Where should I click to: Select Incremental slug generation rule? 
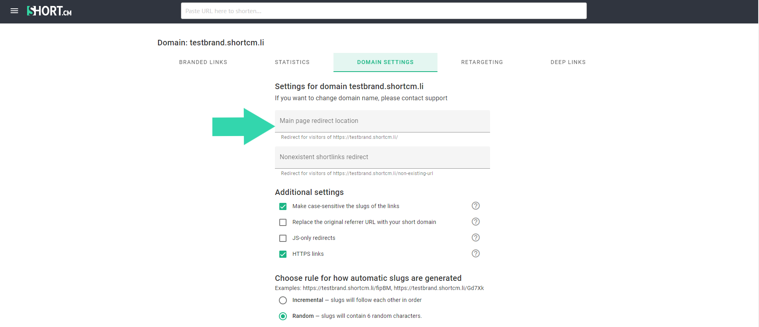[283, 300]
